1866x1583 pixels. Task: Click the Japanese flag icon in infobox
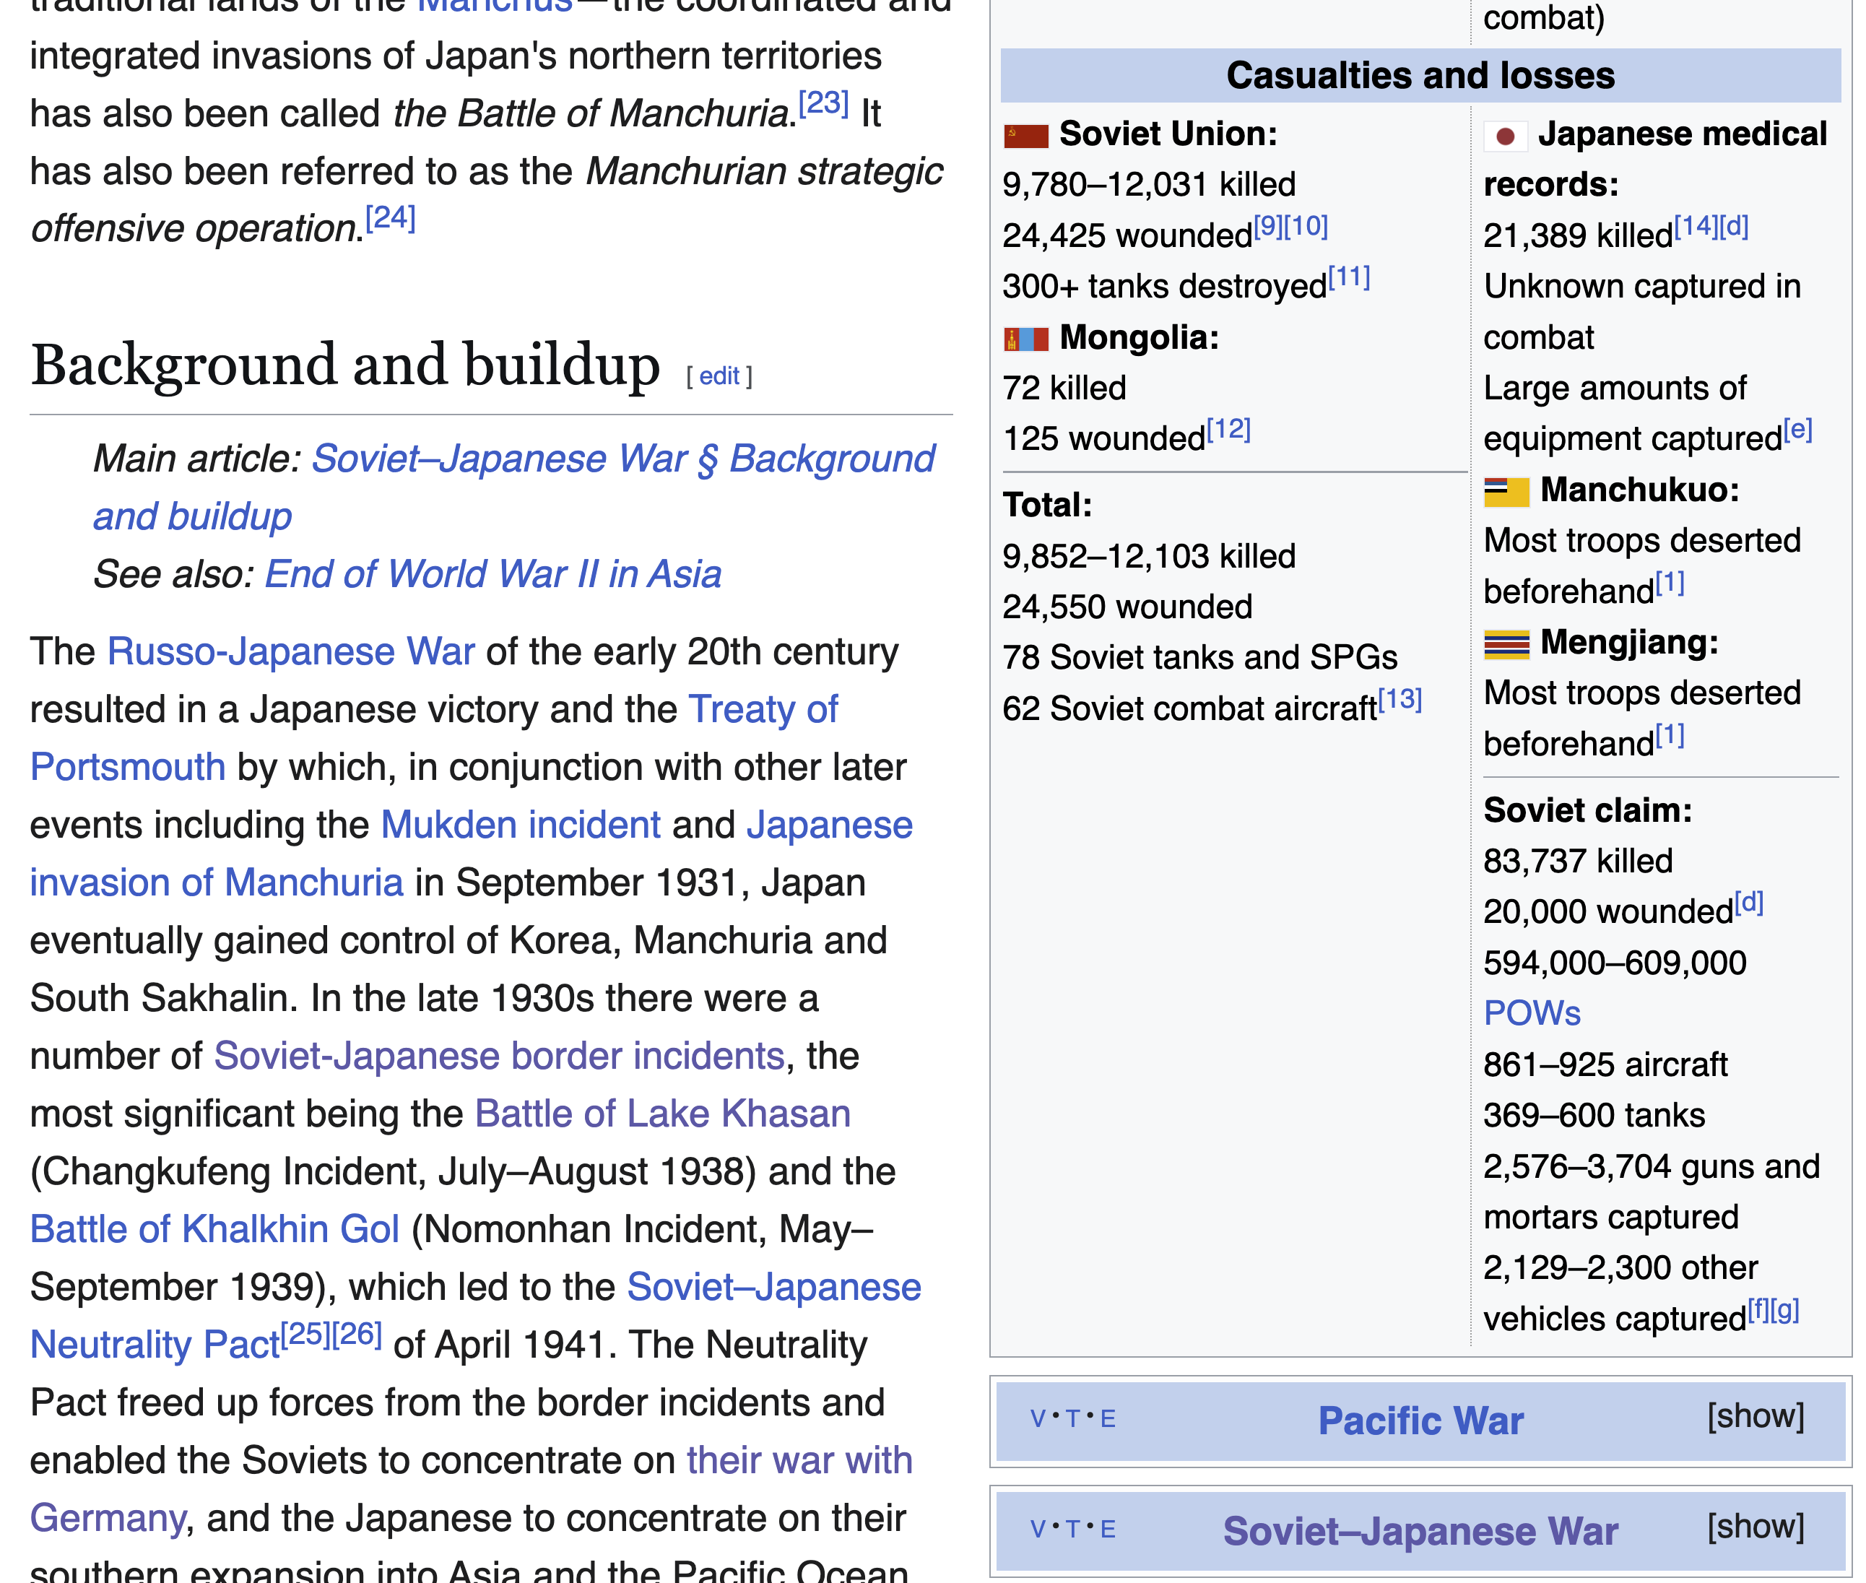(1506, 136)
